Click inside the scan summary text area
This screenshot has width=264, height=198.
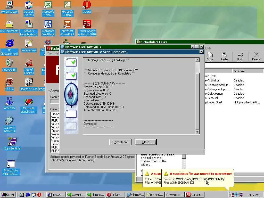(x=139, y=96)
